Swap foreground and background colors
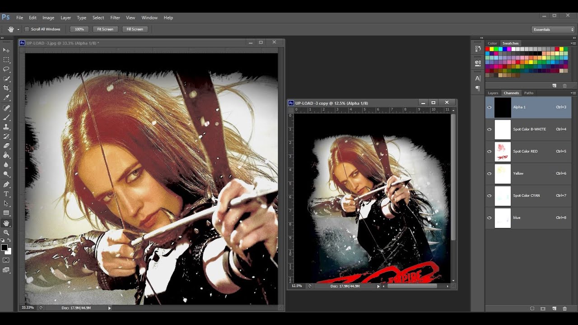 [x=9, y=240]
